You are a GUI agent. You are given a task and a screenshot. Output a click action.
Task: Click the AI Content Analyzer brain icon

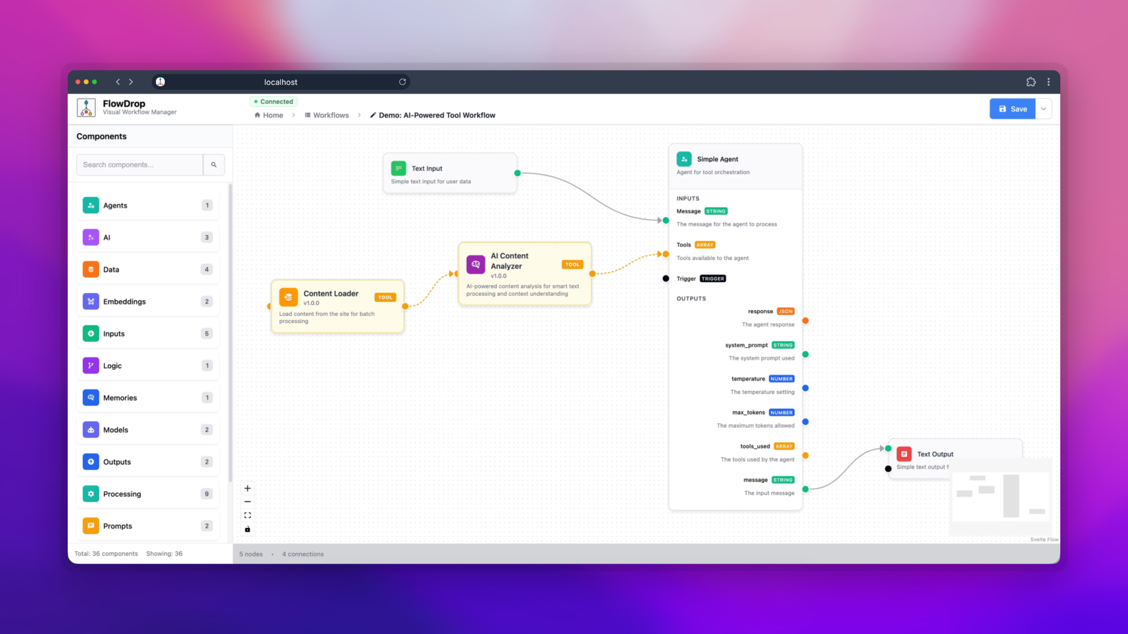pyautogui.click(x=476, y=264)
